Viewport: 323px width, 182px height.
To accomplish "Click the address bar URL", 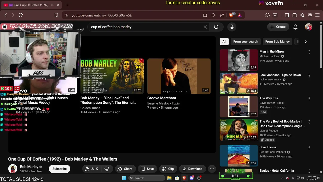I will point(101,15).
